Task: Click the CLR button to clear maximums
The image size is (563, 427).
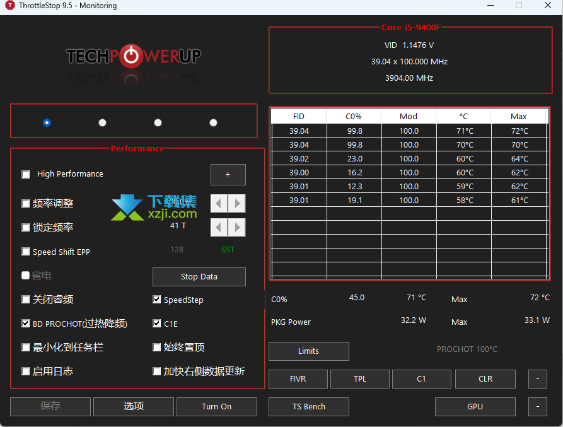Action: coord(485,379)
